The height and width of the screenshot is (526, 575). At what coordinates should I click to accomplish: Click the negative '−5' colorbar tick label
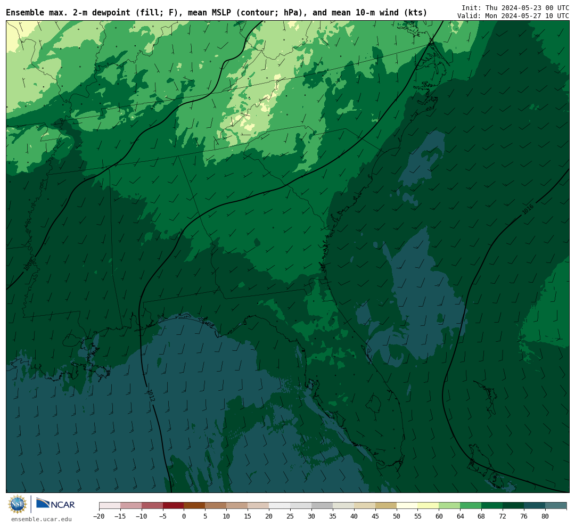click(163, 516)
